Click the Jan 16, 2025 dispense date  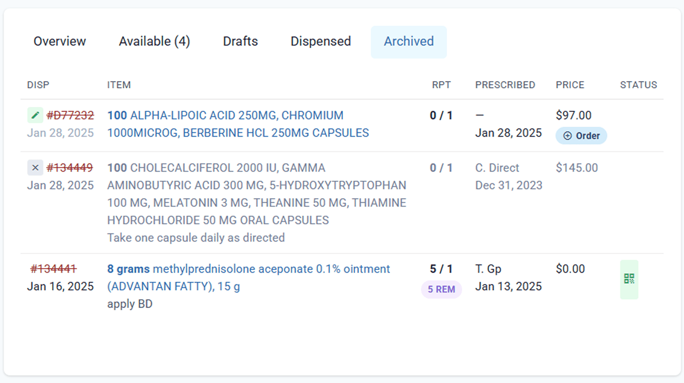tap(60, 286)
